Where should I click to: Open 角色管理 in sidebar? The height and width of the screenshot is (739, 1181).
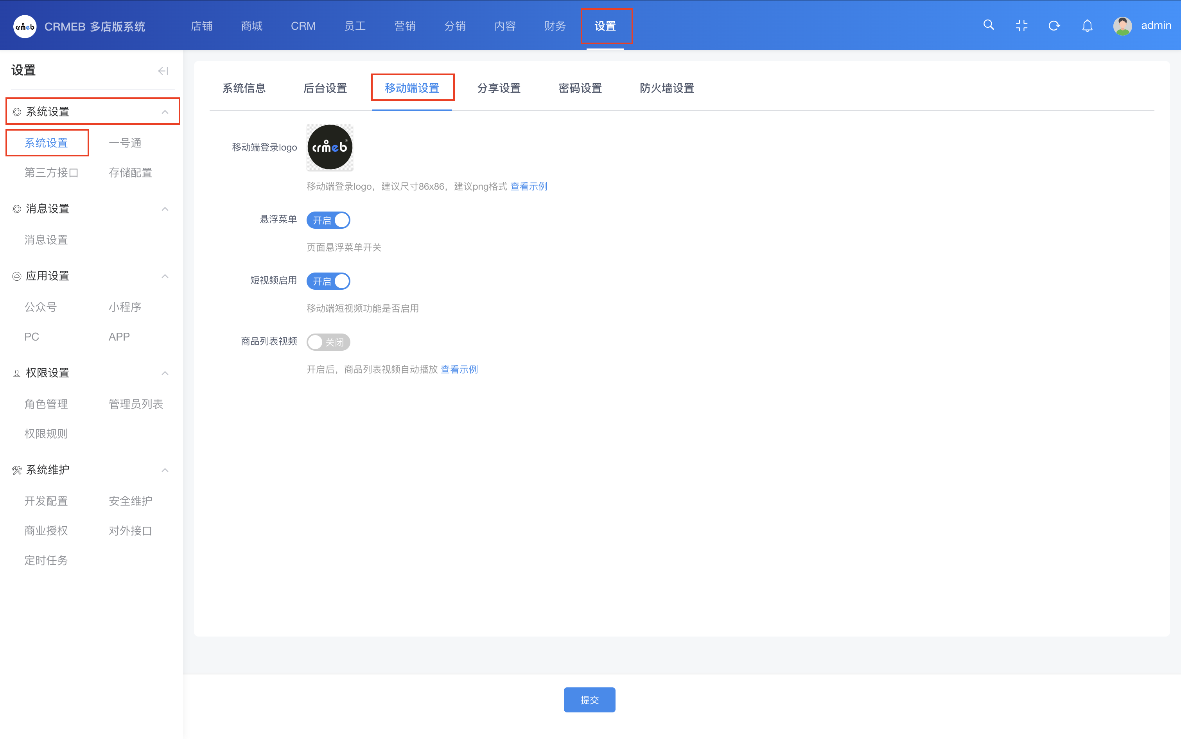(x=46, y=404)
